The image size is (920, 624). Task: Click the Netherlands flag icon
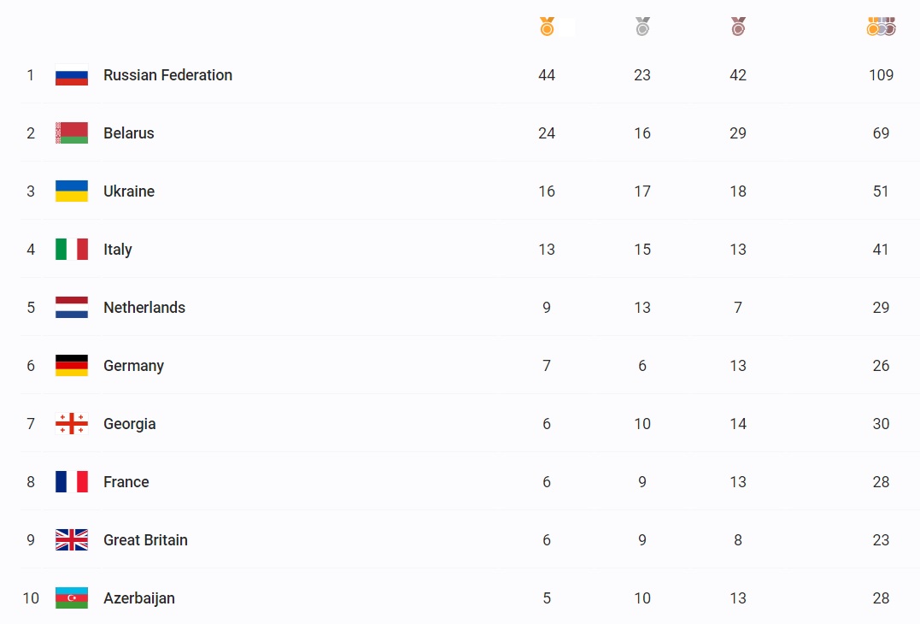pos(72,308)
